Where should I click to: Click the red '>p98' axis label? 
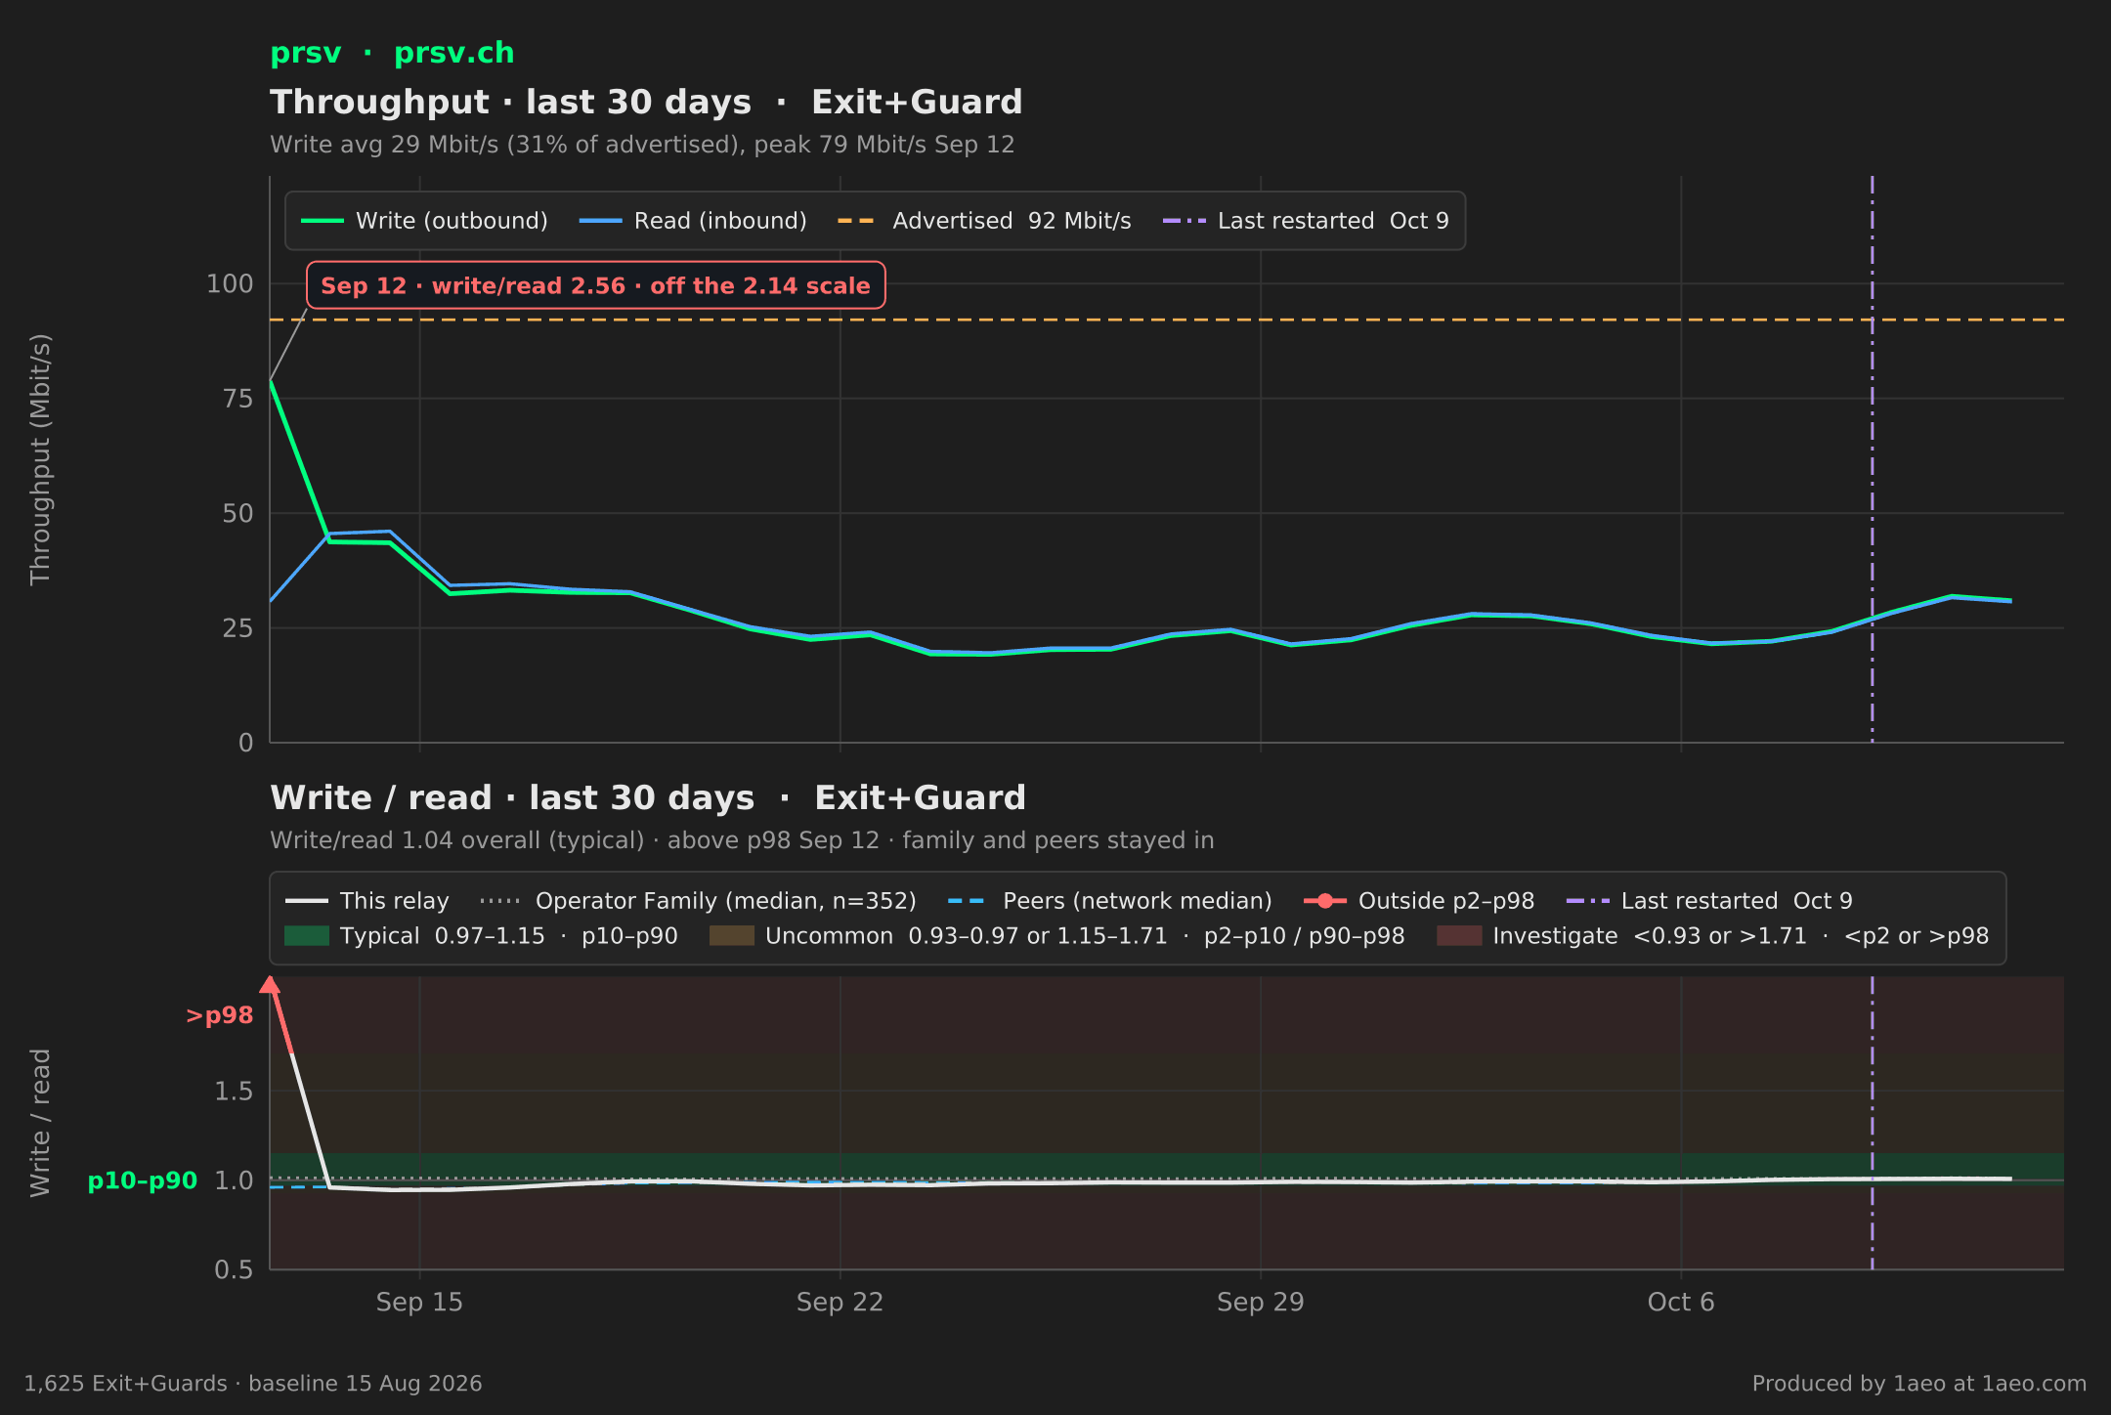click(x=219, y=1015)
